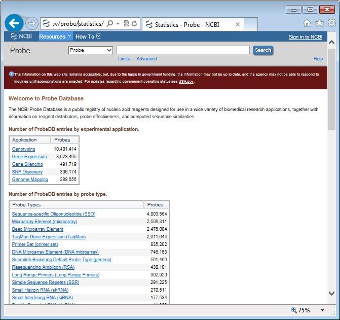Click the Application column header
The width and height of the screenshot is (340, 320).
coord(30,140)
